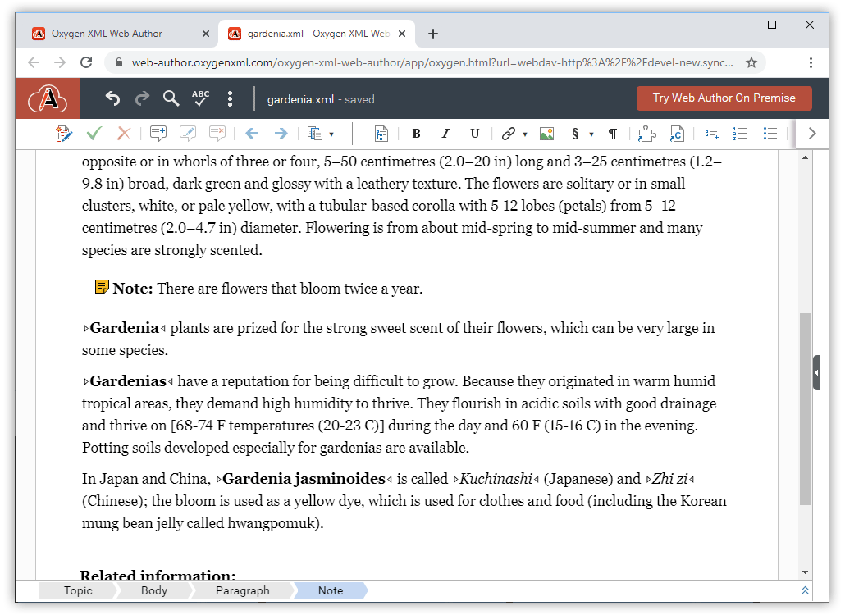845x615 pixels.
Task: Expand the breadcrumb double-chevron at bottom right
Action: [805, 590]
